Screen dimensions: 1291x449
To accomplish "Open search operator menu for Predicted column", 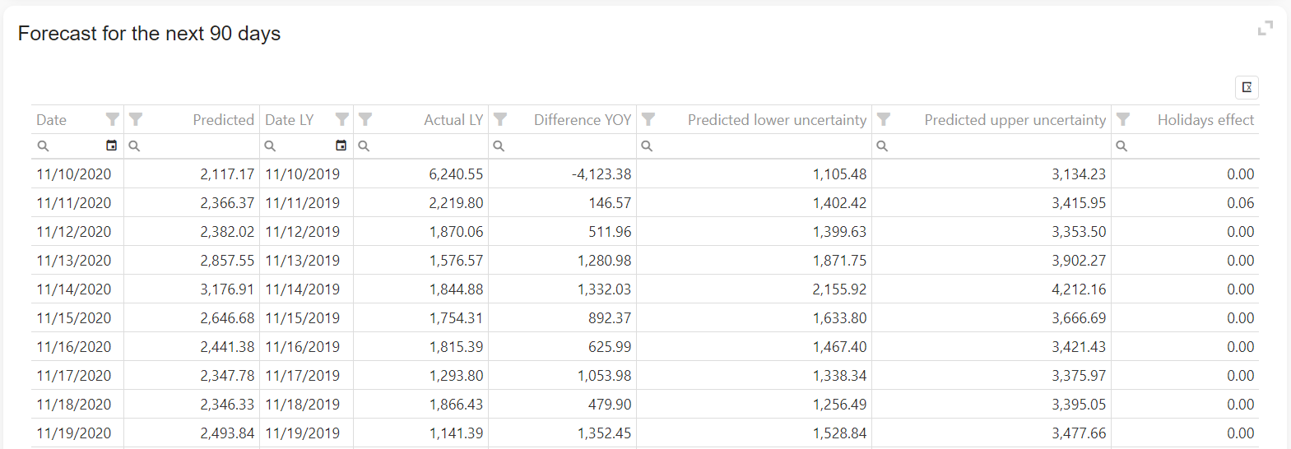I will pos(134,146).
